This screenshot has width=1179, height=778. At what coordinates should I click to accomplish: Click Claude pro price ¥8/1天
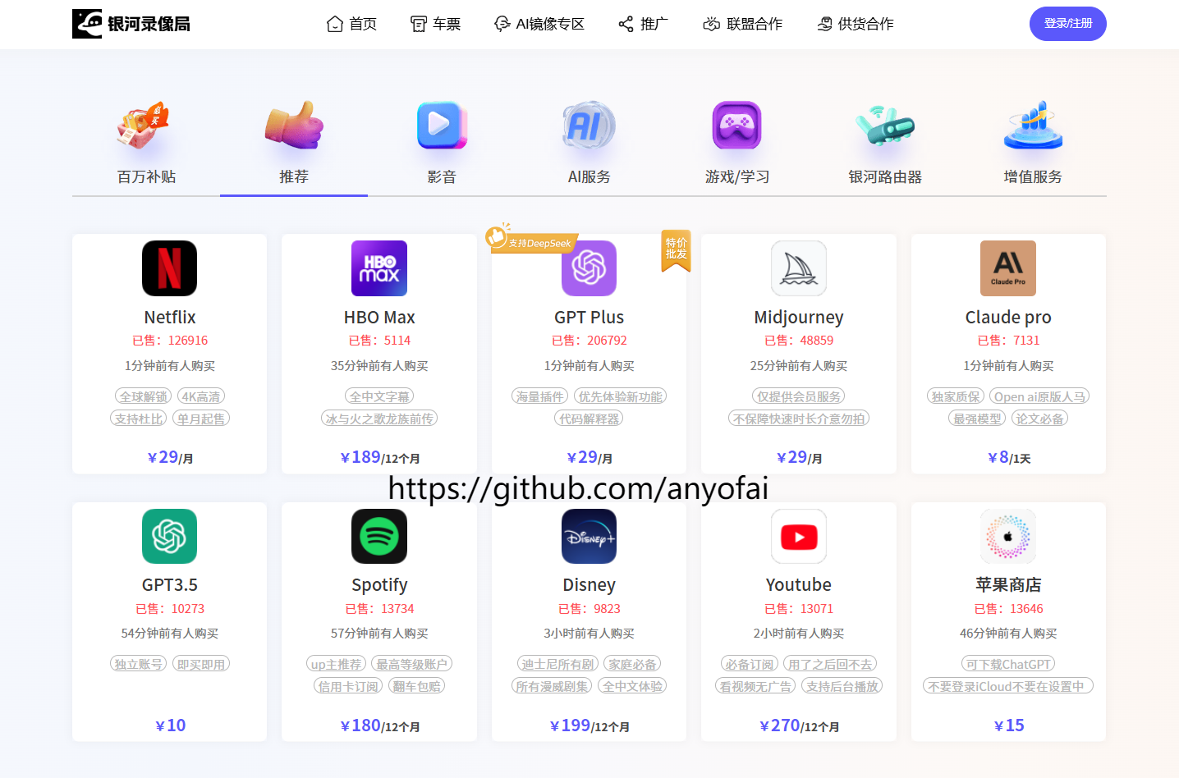(1008, 457)
